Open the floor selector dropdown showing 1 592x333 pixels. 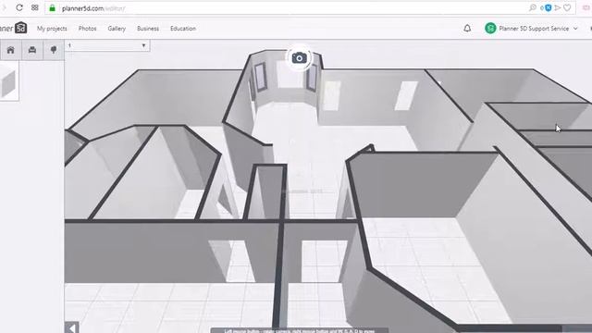click(107, 45)
